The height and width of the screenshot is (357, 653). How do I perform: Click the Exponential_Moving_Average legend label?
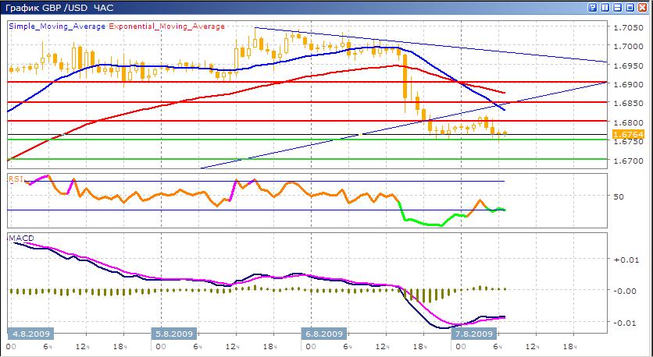pos(166,26)
